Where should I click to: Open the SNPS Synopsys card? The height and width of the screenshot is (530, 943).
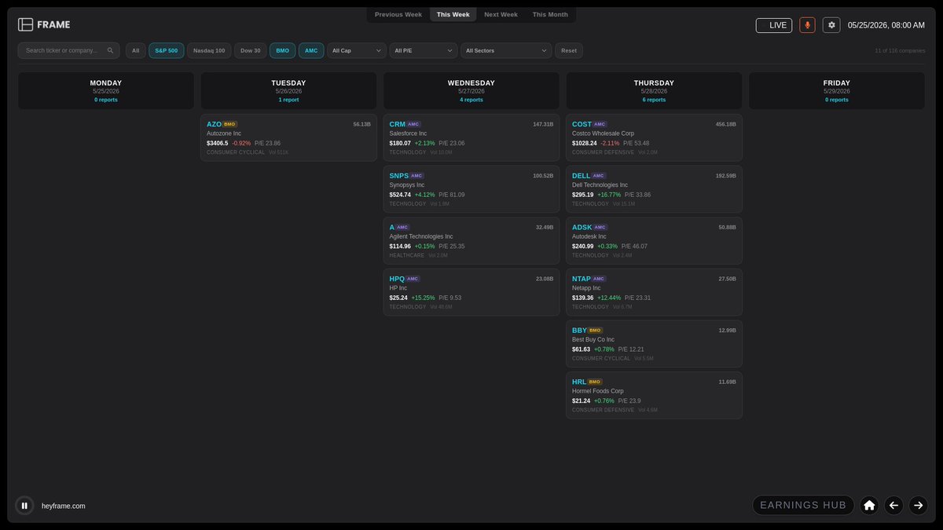(472, 189)
